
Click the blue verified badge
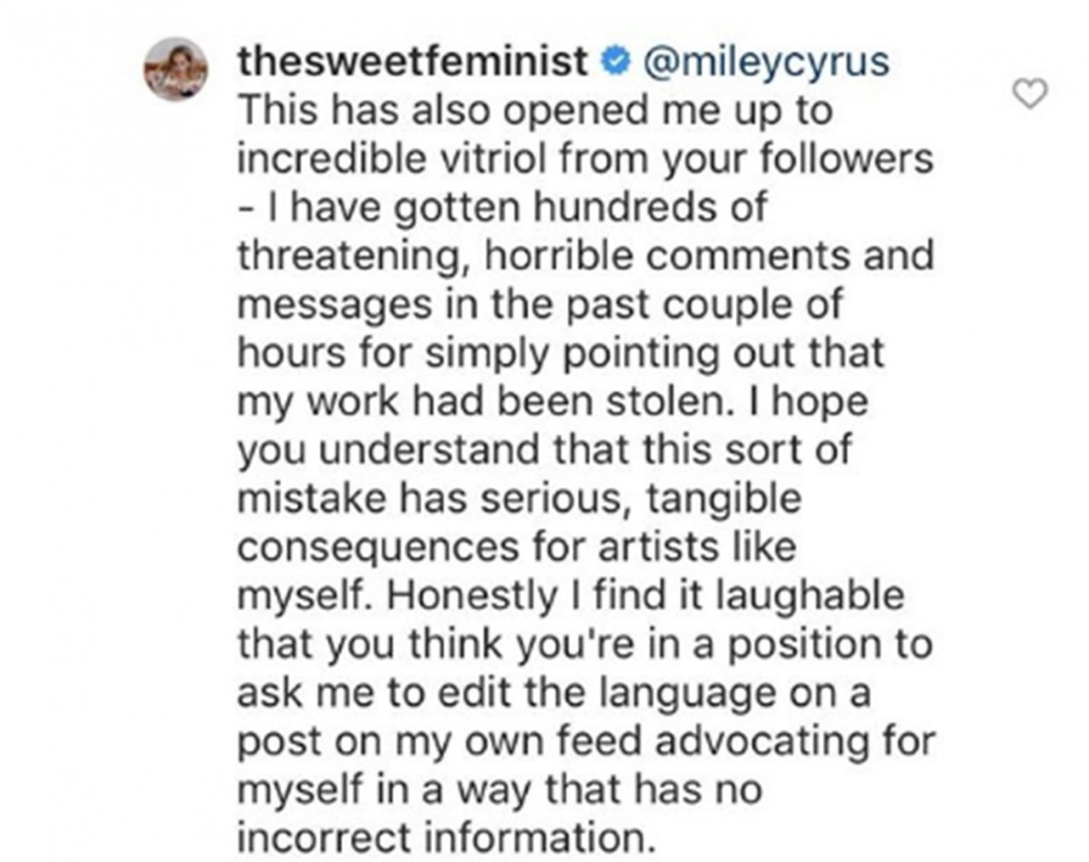pos(617,61)
